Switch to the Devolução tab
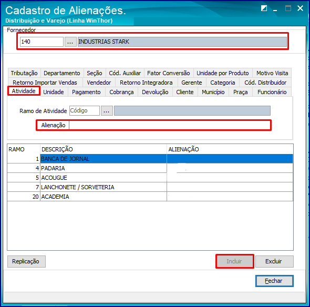 tap(155, 92)
